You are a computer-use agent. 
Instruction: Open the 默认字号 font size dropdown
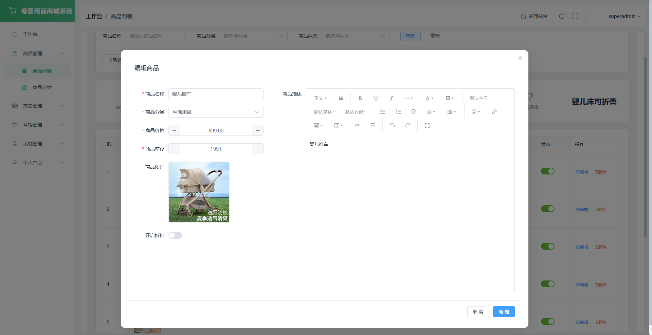click(479, 98)
